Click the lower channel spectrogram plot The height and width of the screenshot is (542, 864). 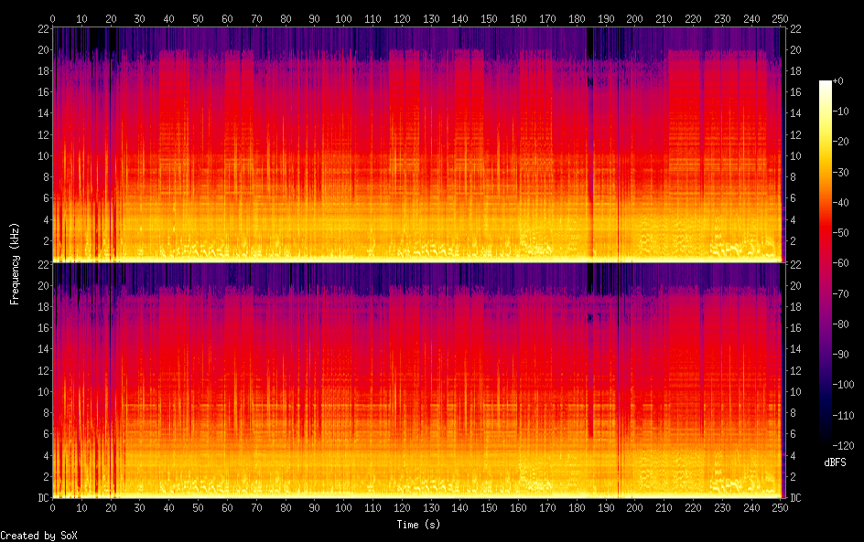click(x=418, y=381)
